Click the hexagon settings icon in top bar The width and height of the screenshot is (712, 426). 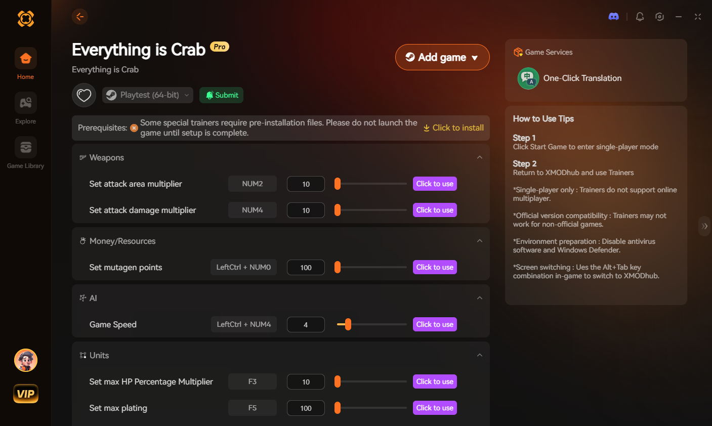659,17
